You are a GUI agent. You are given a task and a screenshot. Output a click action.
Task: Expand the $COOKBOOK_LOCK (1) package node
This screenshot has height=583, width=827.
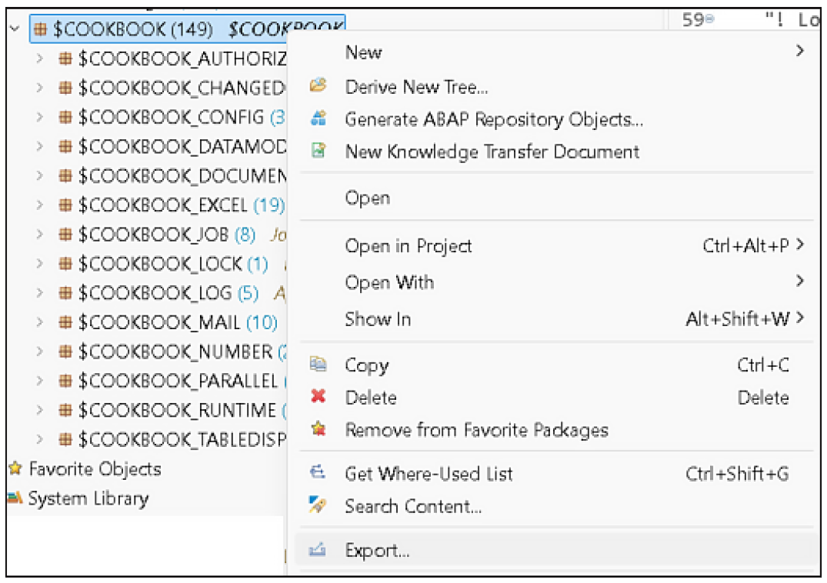pos(39,264)
